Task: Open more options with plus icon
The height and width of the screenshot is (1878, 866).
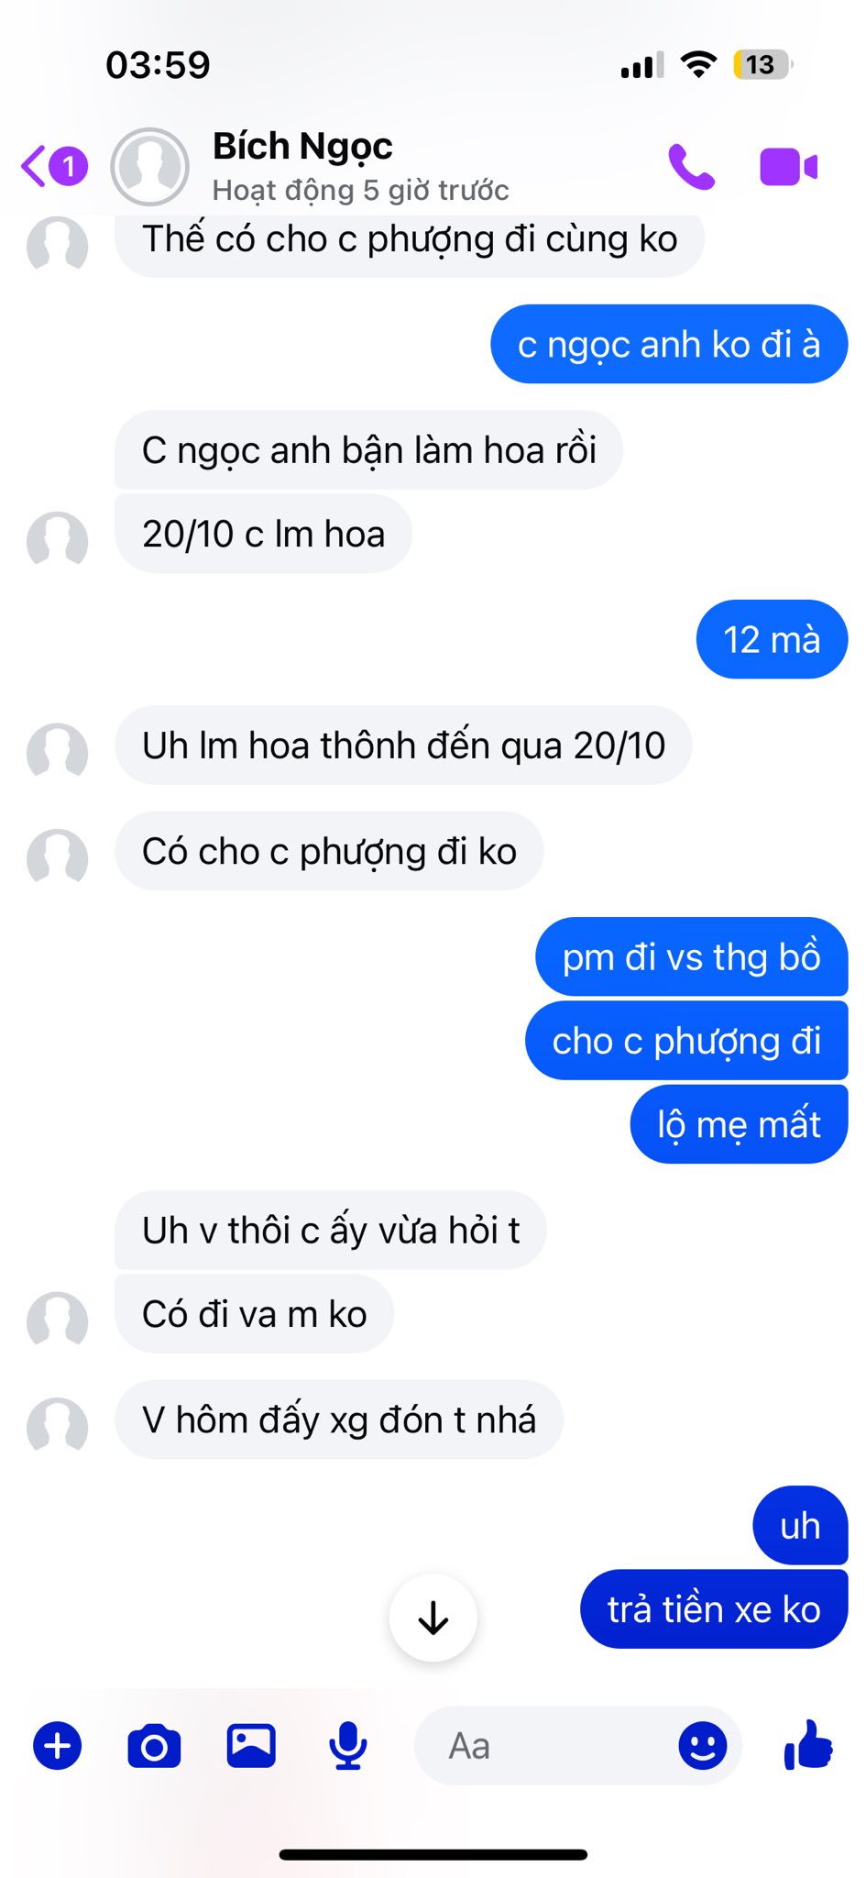Action: (58, 1745)
